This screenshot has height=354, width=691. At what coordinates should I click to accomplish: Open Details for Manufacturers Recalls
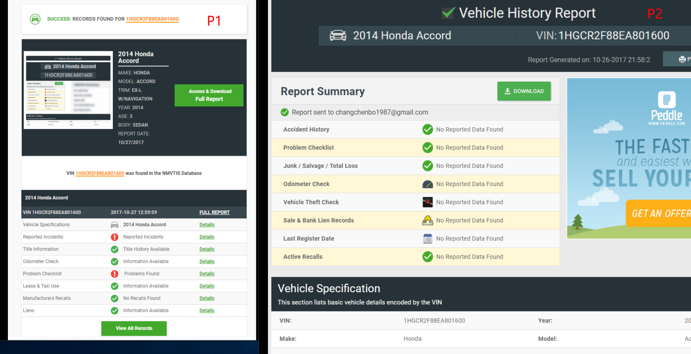[207, 298]
